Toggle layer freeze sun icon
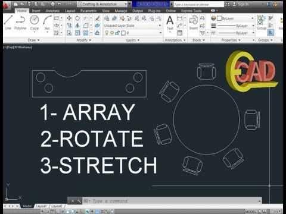 [x=112, y=33]
